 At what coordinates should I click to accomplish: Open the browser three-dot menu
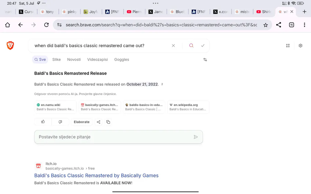pos(304,25)
